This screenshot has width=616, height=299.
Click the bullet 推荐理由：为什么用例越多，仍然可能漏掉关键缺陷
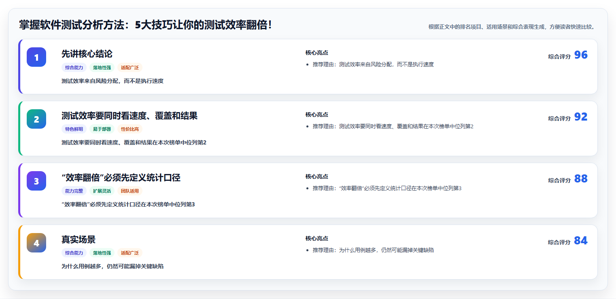click(x=373, y=250)
